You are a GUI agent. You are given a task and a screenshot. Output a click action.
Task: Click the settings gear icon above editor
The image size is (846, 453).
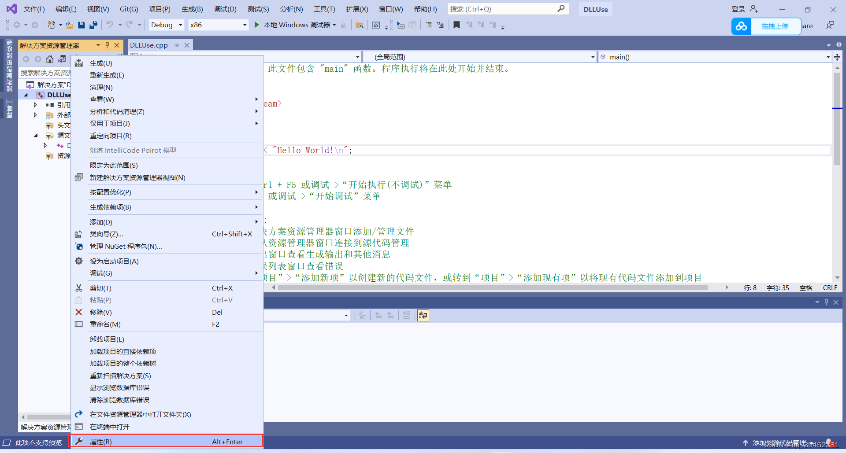pyautogui.click(x=839, y=44)
